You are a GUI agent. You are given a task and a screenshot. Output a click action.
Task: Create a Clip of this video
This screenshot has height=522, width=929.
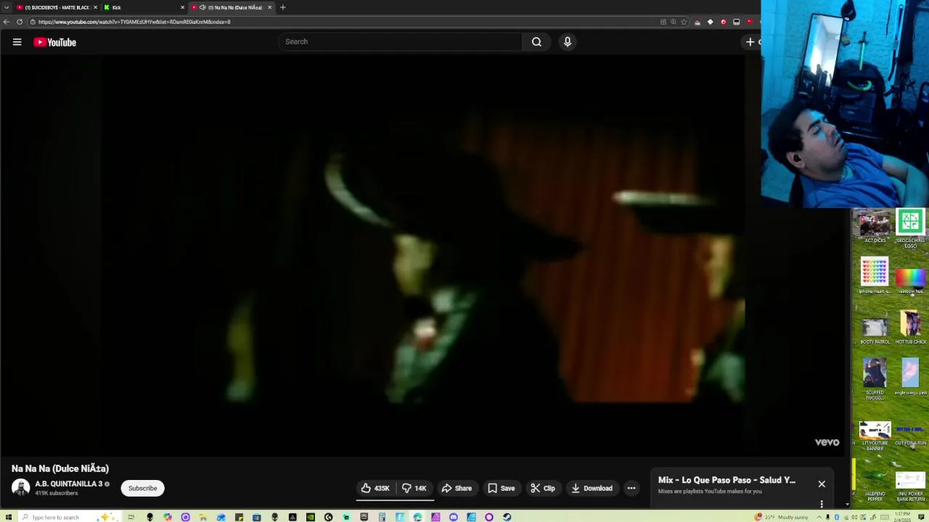pos(543,488)
